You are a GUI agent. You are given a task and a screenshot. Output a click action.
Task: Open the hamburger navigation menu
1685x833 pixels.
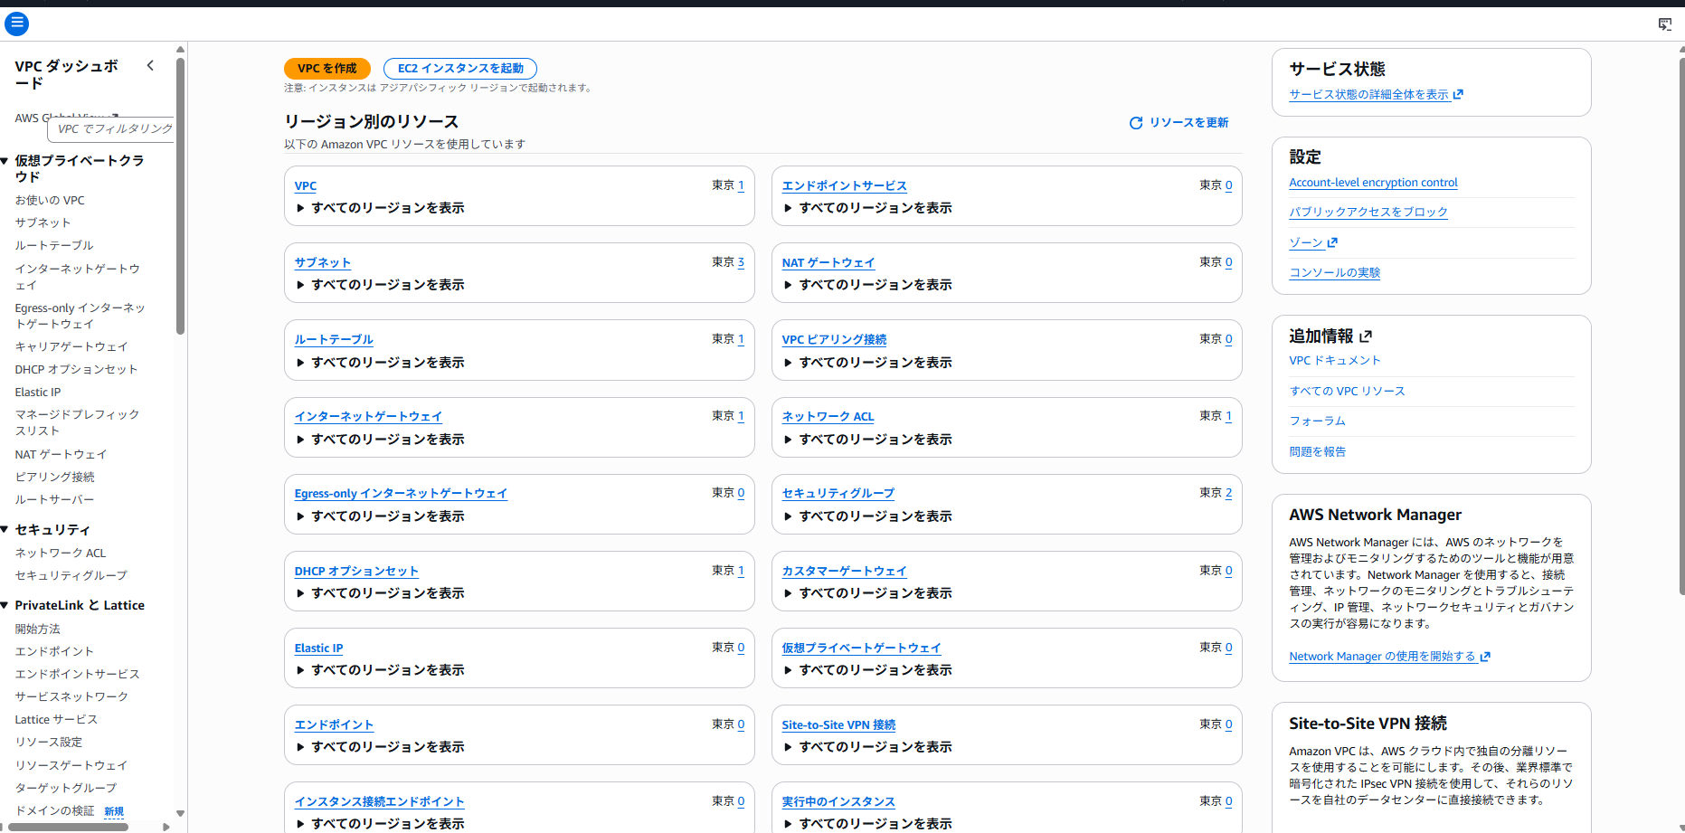pyautogui.click(x=16, y=24)
